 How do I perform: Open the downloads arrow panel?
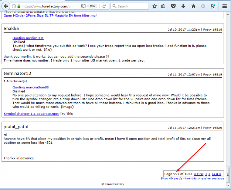click(183, 6)
